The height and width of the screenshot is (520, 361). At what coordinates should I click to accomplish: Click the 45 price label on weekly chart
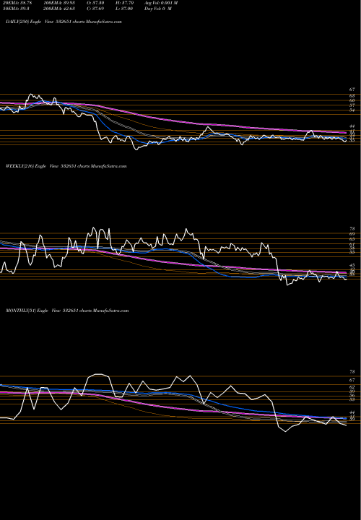[x=352, y=265]
